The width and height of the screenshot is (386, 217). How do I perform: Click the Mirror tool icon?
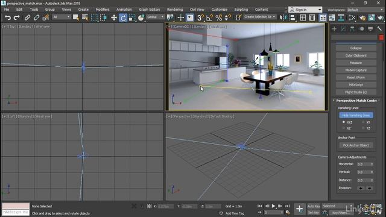tap(283, 17)
